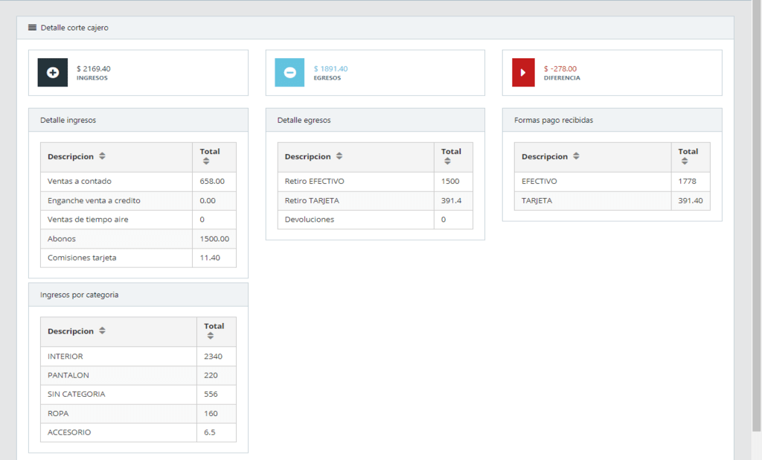Sort Detalle egresos by Total column
Image resolution: width=762 pixels, height=460 pixels.
click(x=447, y=161)
